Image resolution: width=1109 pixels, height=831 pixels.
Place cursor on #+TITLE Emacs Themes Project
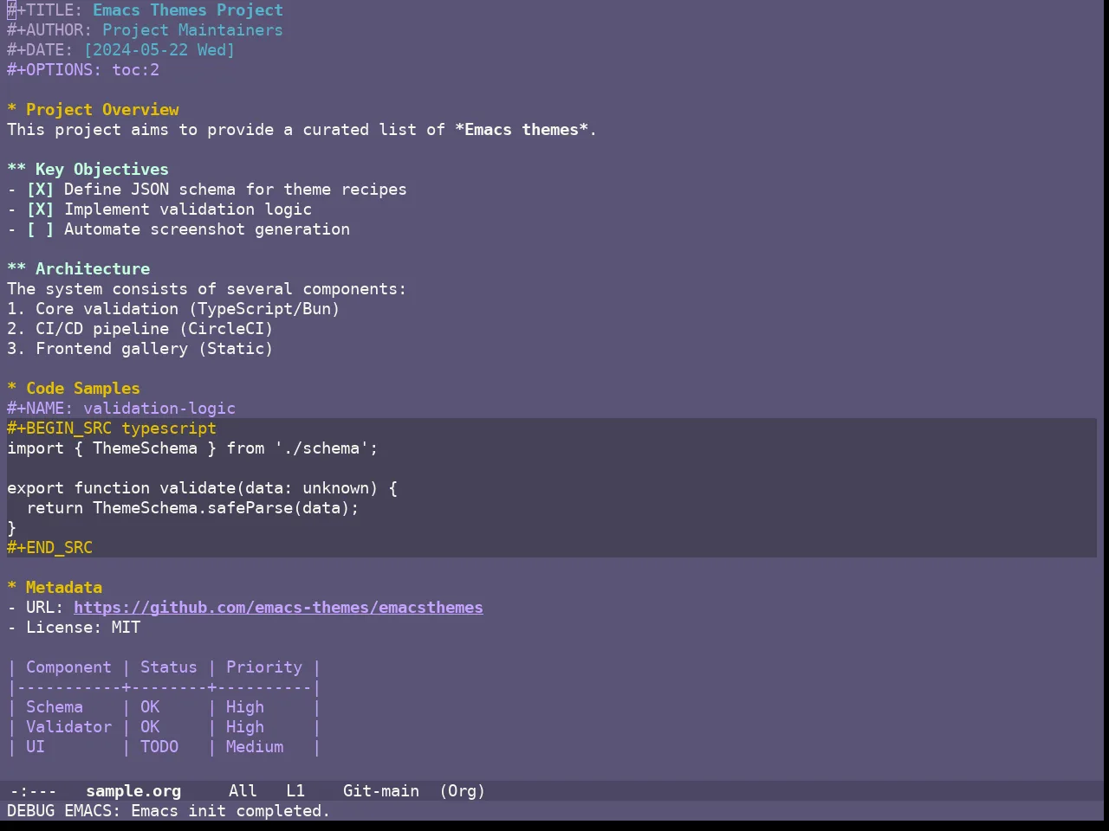(145, 10)
